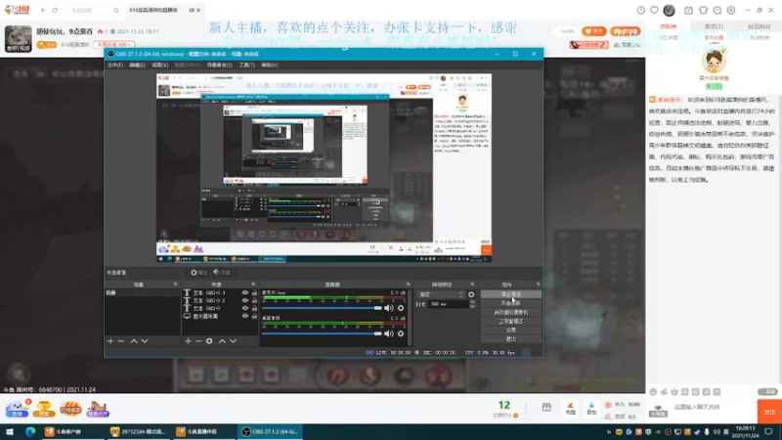Open Settings from OBS Controls

click(x=510, y=330)
